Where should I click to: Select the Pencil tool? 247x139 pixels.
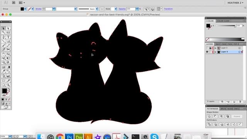coord(8,46)
